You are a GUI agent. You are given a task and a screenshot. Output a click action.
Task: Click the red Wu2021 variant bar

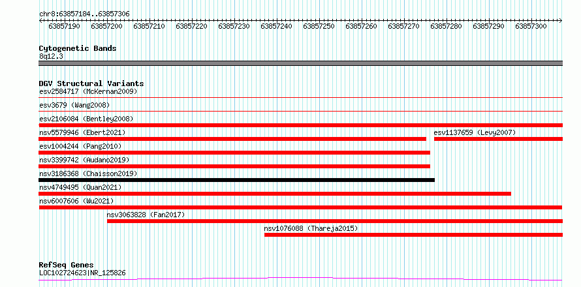click(x=301, y=207)
